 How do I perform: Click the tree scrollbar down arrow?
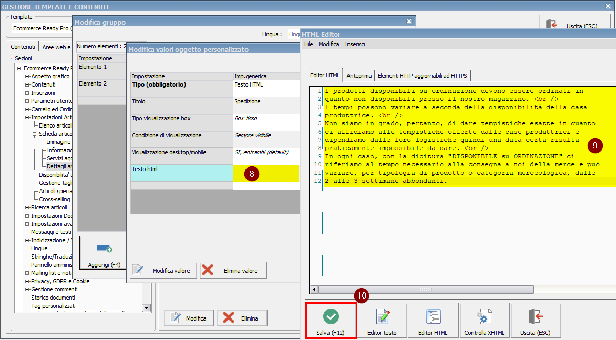tap(146, 308)
